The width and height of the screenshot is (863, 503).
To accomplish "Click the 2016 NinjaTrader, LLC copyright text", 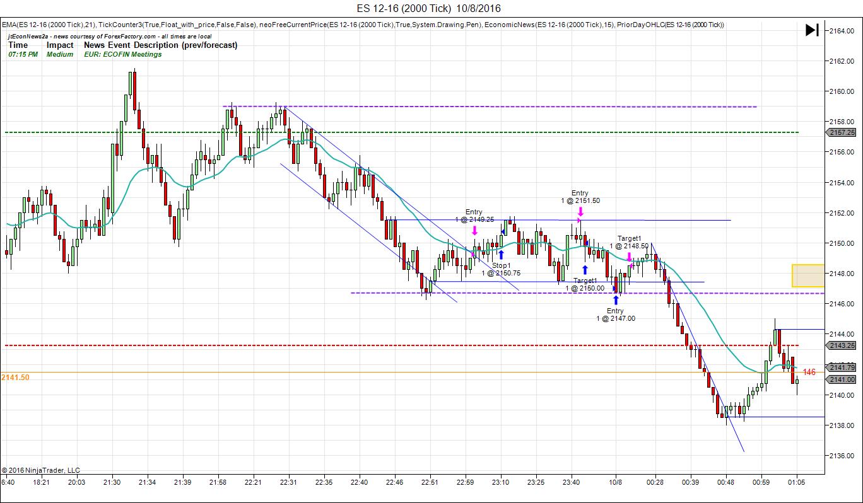I will tap(41, 470).
